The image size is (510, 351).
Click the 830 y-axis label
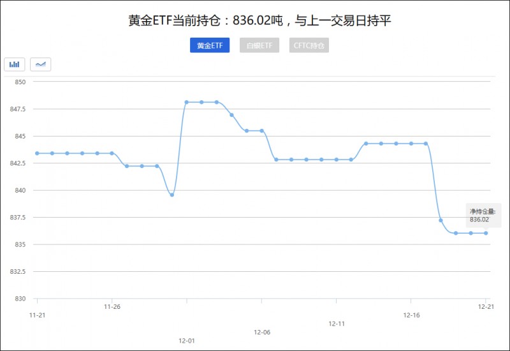(x=20, y=299)
